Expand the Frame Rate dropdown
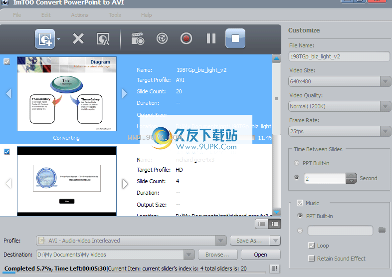The height and width of the screenshot is (277, 392). [385, 131]
